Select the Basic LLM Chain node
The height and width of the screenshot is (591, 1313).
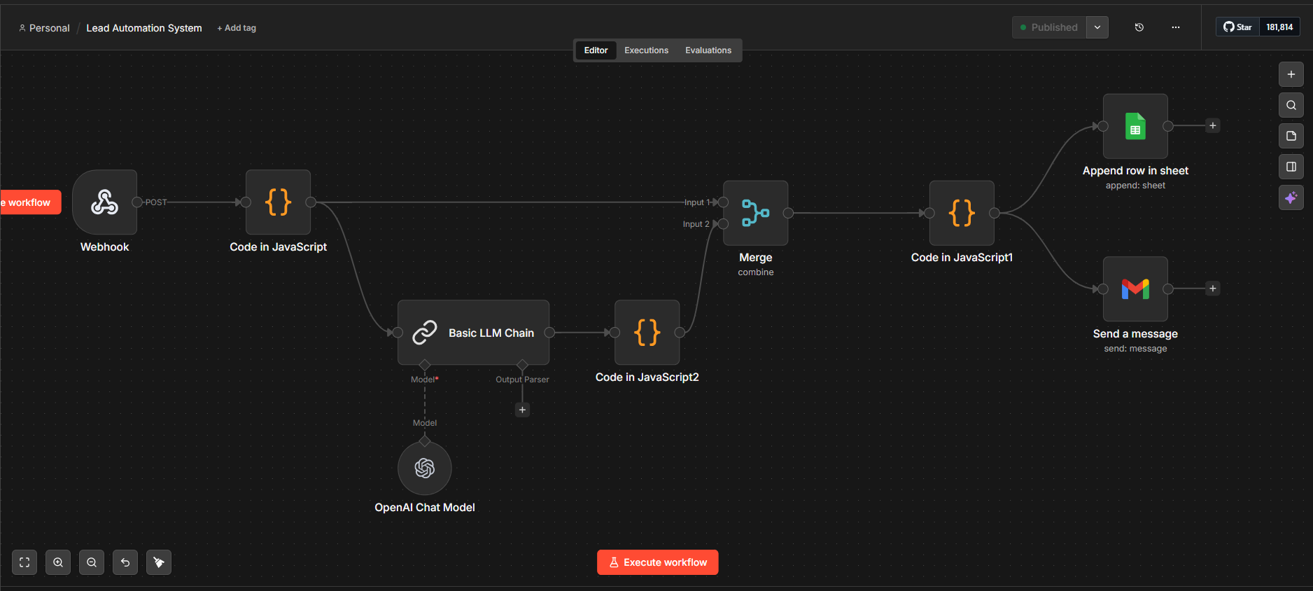tap(473, 333)
